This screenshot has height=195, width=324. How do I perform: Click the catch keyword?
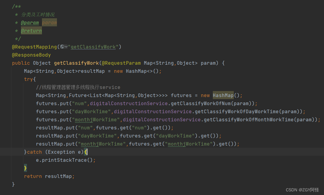point(34,152)
